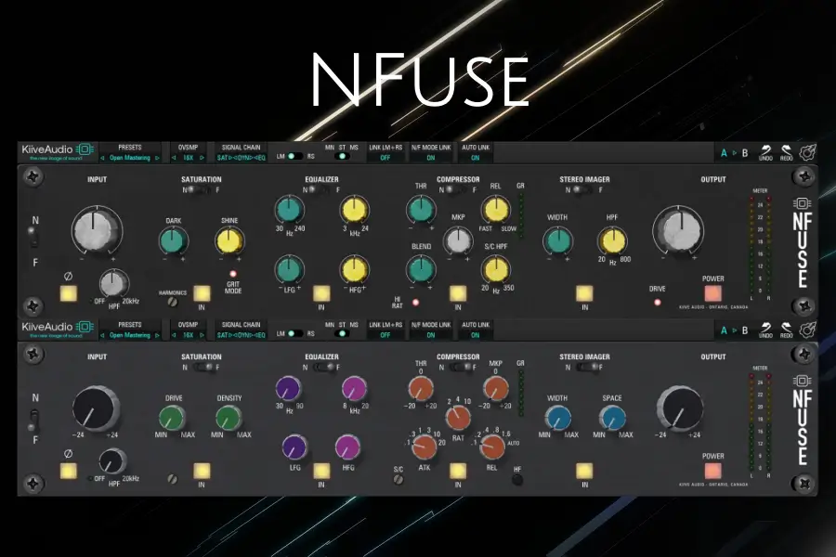Screen dimensions: 836x557
Task: Click N/F Mode Link ON on upper unit
Action: [x=430, y=158]
